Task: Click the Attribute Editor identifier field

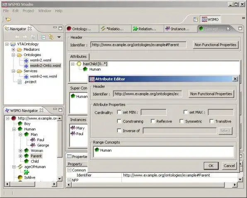Action: 148,94
